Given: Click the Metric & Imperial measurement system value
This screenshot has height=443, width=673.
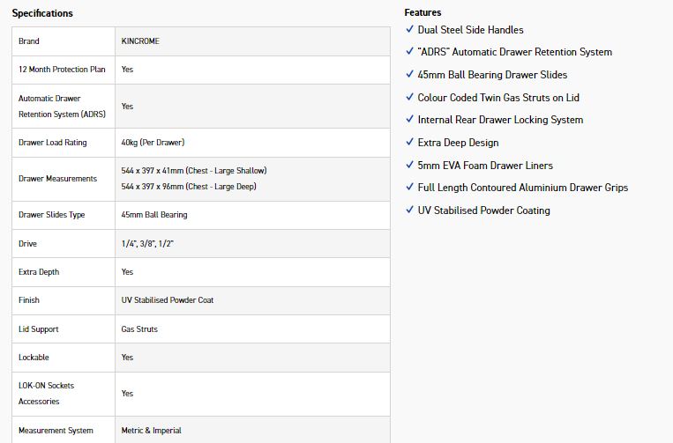Looking at the screenshot, I should point(152,431).
